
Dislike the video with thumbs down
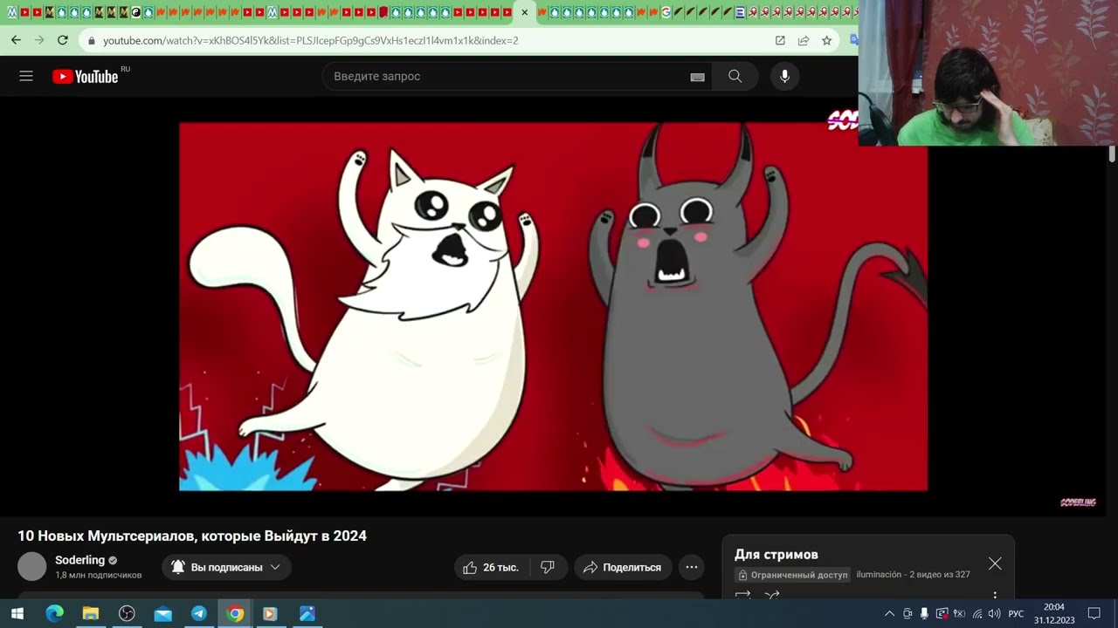548,567
